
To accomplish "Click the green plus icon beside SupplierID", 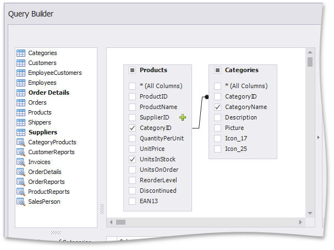I will point(183,117).
